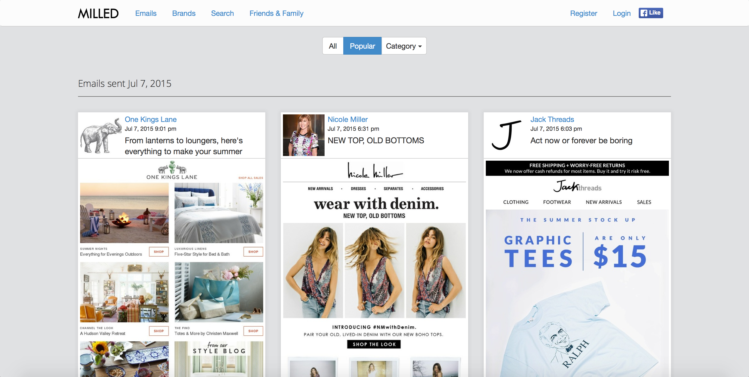Click the MILLED logo
Viewport: 749px width, 377px height.
98,13
